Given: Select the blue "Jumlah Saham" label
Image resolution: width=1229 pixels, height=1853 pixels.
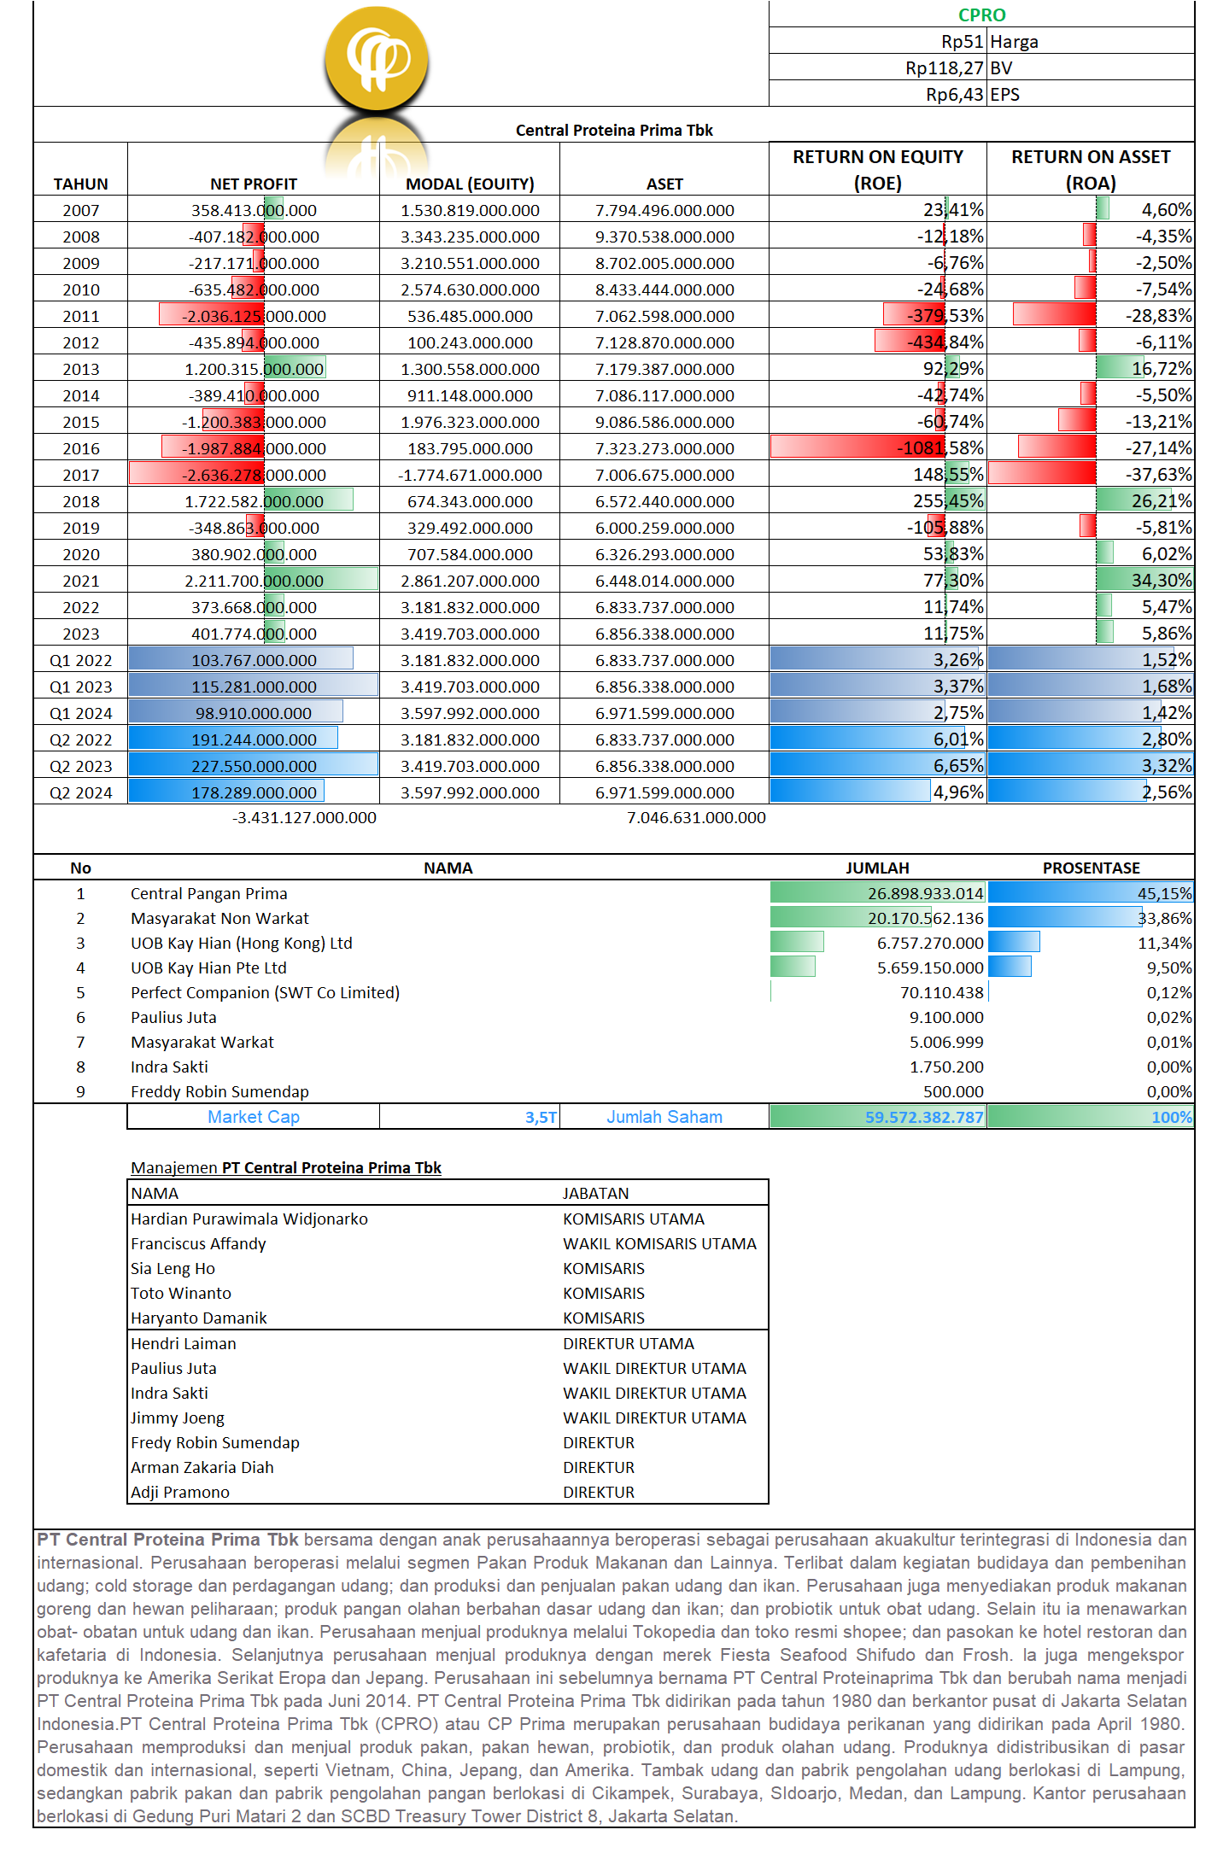Looking at the screenshot, I should click(664, 1117).
